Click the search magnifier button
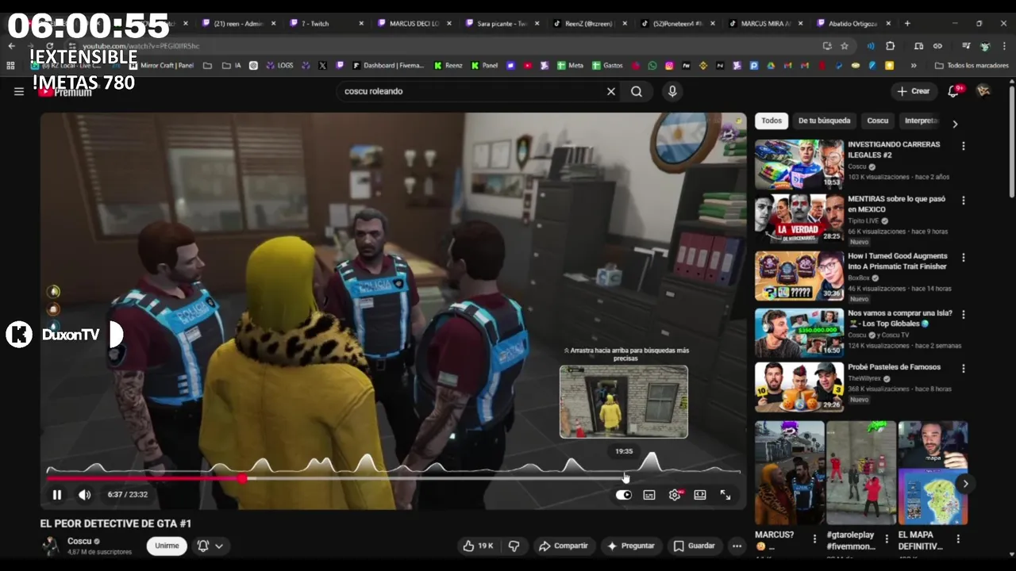 (637, 91)
